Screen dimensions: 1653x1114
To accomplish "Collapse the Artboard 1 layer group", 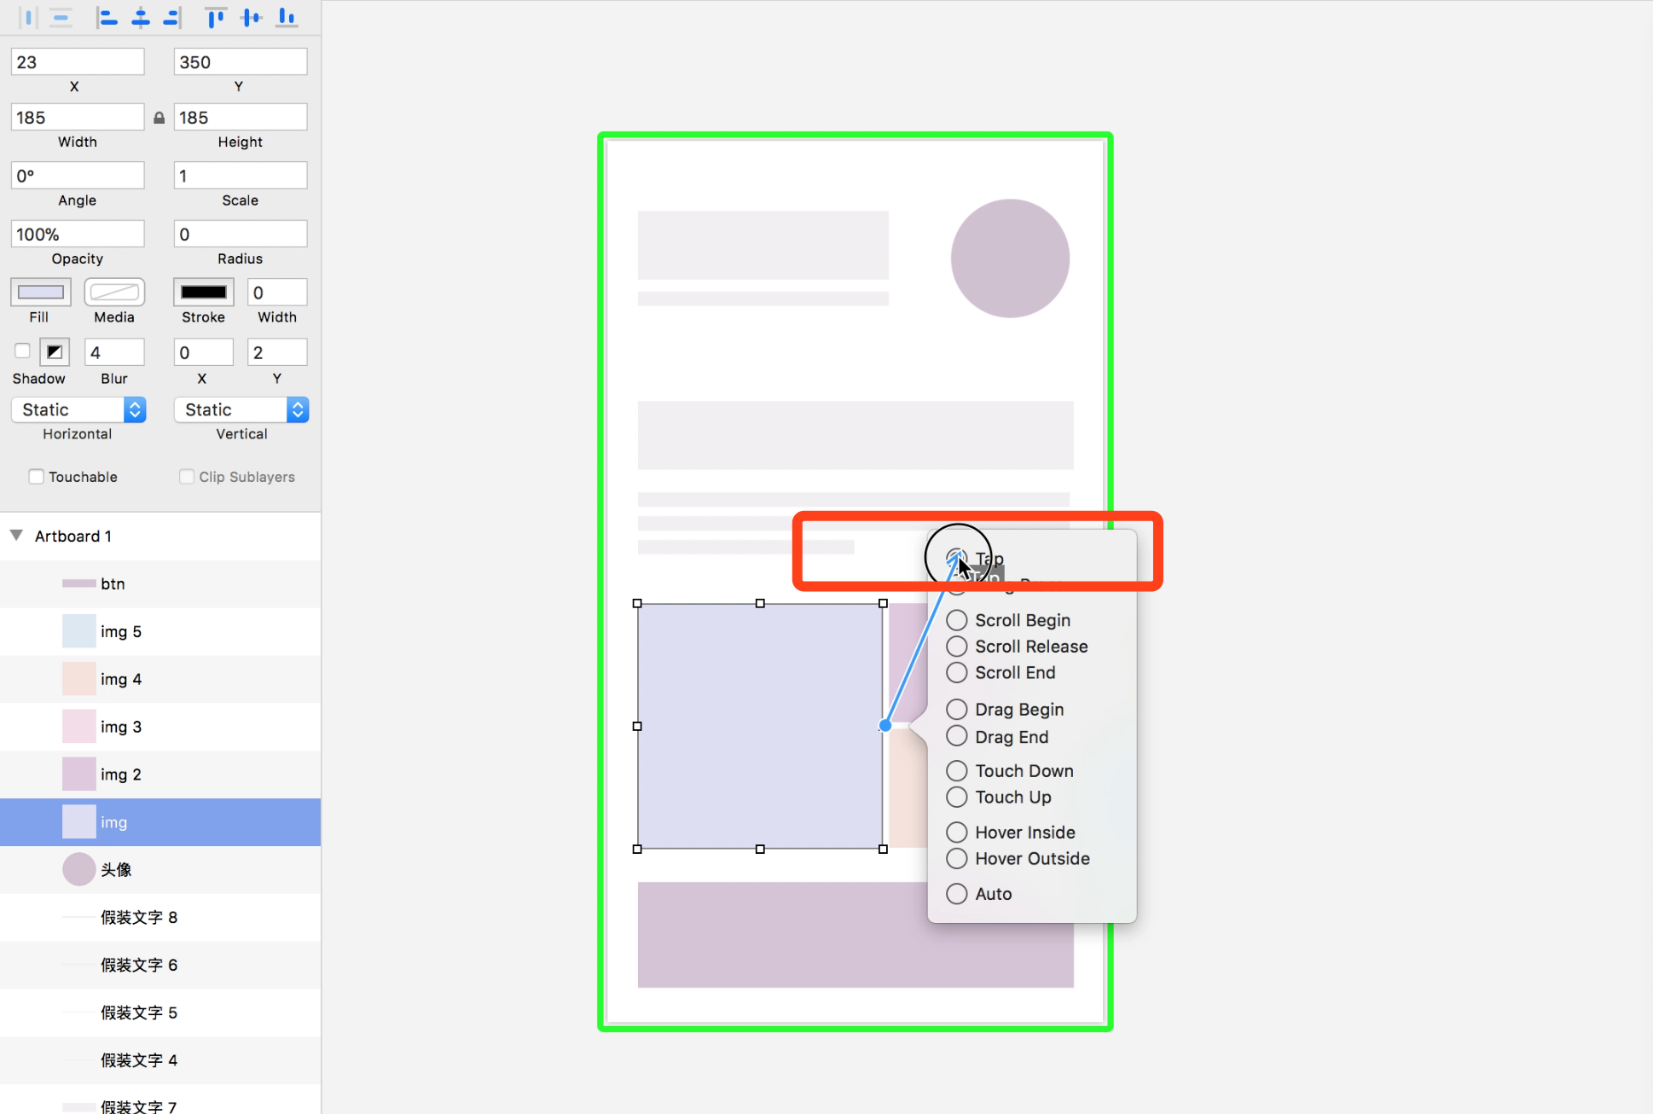I will [x=16, y=536].
